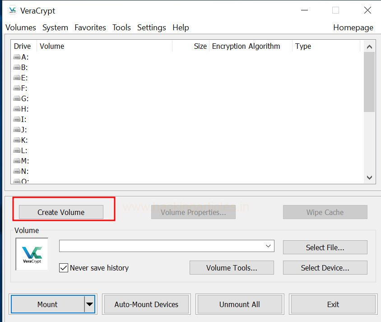Open the Homepage link

[353, 28]
